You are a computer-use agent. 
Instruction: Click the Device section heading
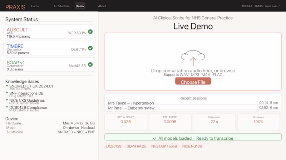(x=12, y=119)
